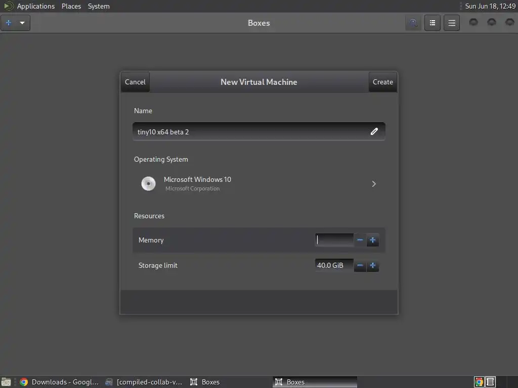Image resolution: width=518 pixels, height=388 pixels.
Task: Click the new virtual machine plus icon
Action: click(x=9, y=23)
